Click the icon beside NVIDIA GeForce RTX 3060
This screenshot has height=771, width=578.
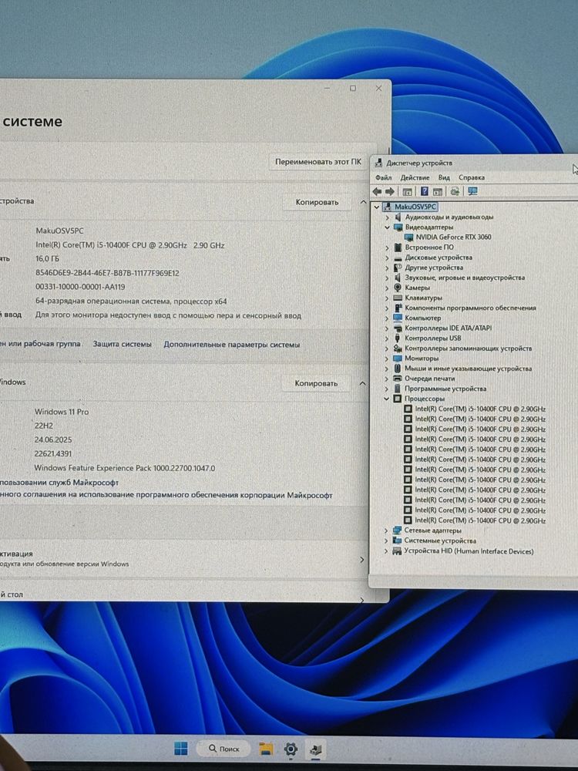click(x=408, y=237)
